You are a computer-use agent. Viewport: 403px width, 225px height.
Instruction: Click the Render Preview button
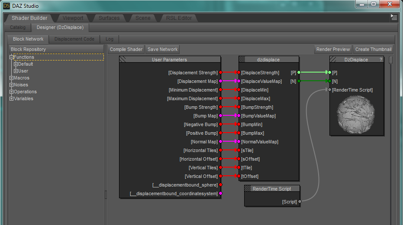coord(333,49)
